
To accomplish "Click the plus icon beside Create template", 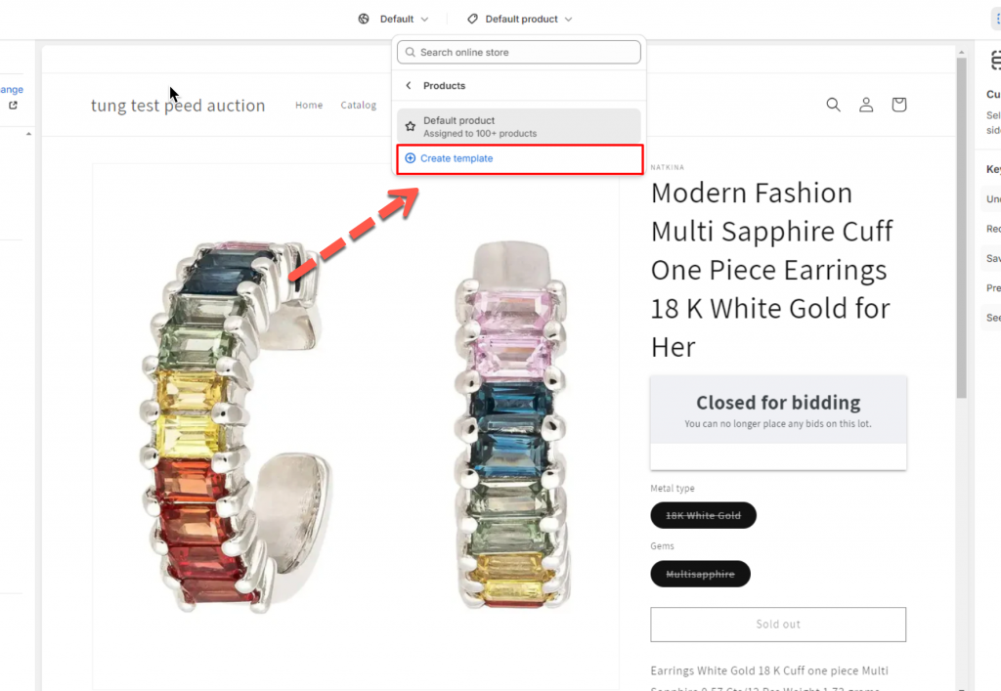I will [411, 158].
